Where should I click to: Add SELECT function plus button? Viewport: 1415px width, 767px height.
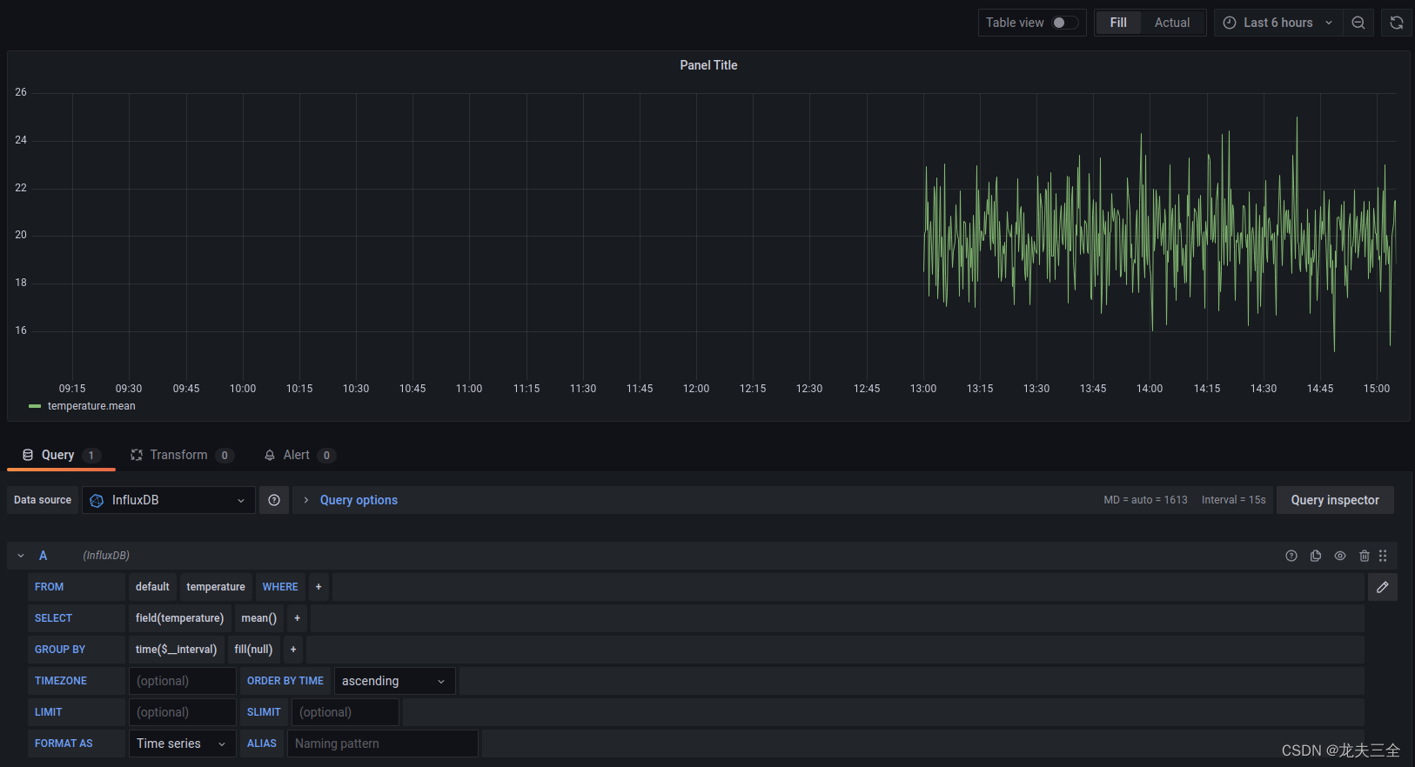(297, 618)
